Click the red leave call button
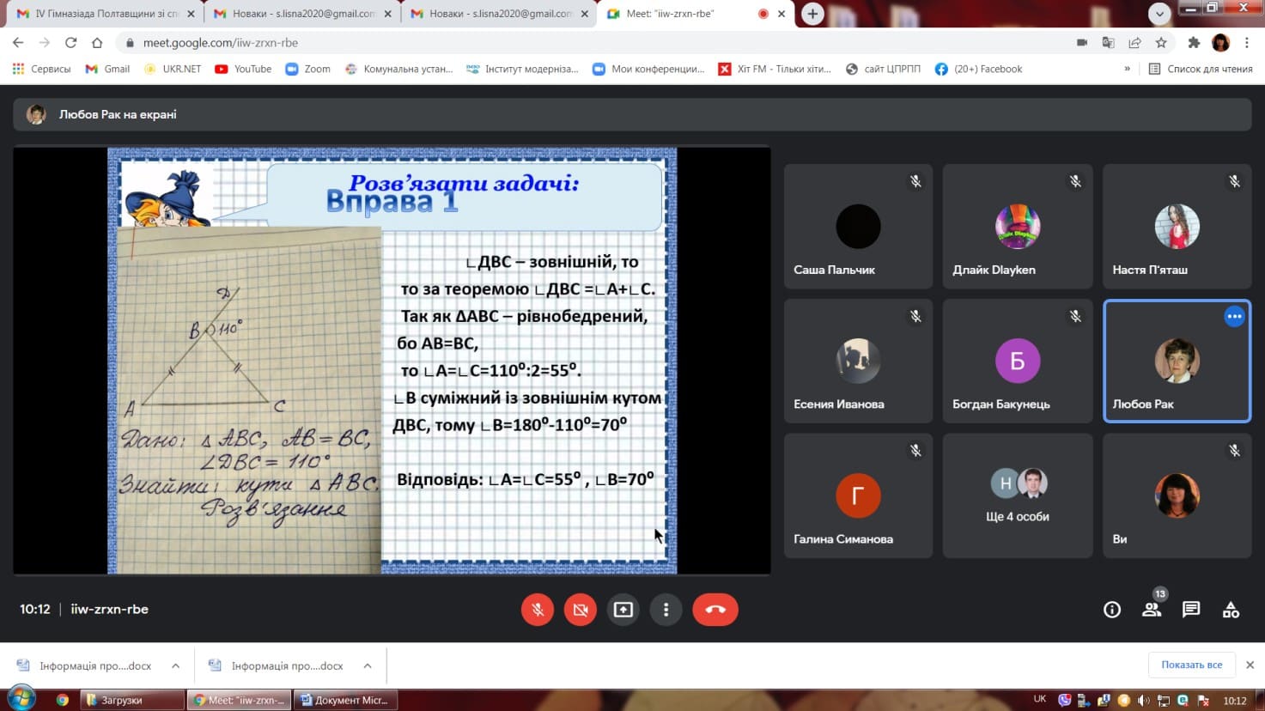Screen dimensions: 1265x711 point(715,610)
